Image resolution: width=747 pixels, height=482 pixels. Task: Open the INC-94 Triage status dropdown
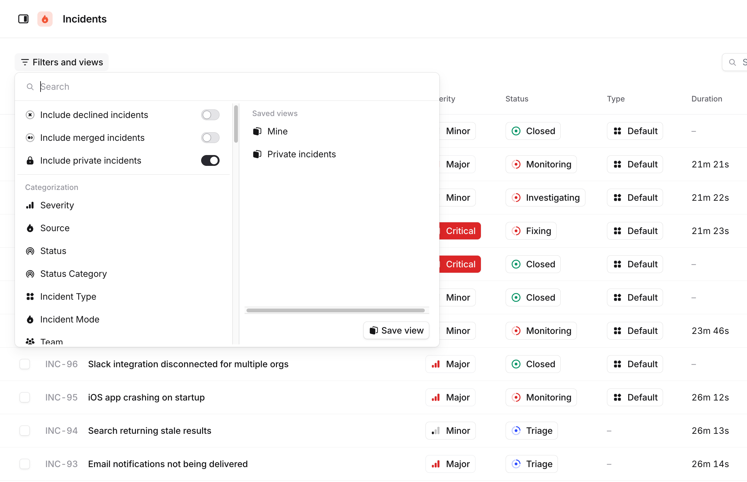click(532, 431)
